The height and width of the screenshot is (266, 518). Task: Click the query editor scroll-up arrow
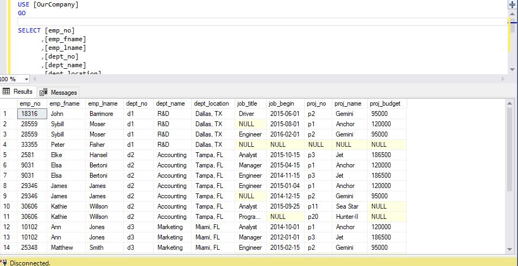pos(512,13)
